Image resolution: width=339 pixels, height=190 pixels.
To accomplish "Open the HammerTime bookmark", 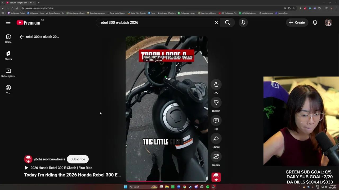I will click(282, 13).
